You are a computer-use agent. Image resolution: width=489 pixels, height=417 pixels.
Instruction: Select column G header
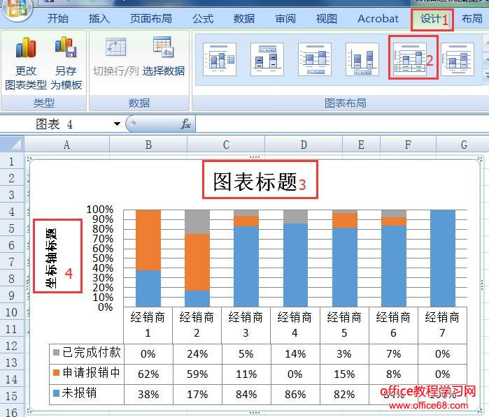tap(463, 145)
